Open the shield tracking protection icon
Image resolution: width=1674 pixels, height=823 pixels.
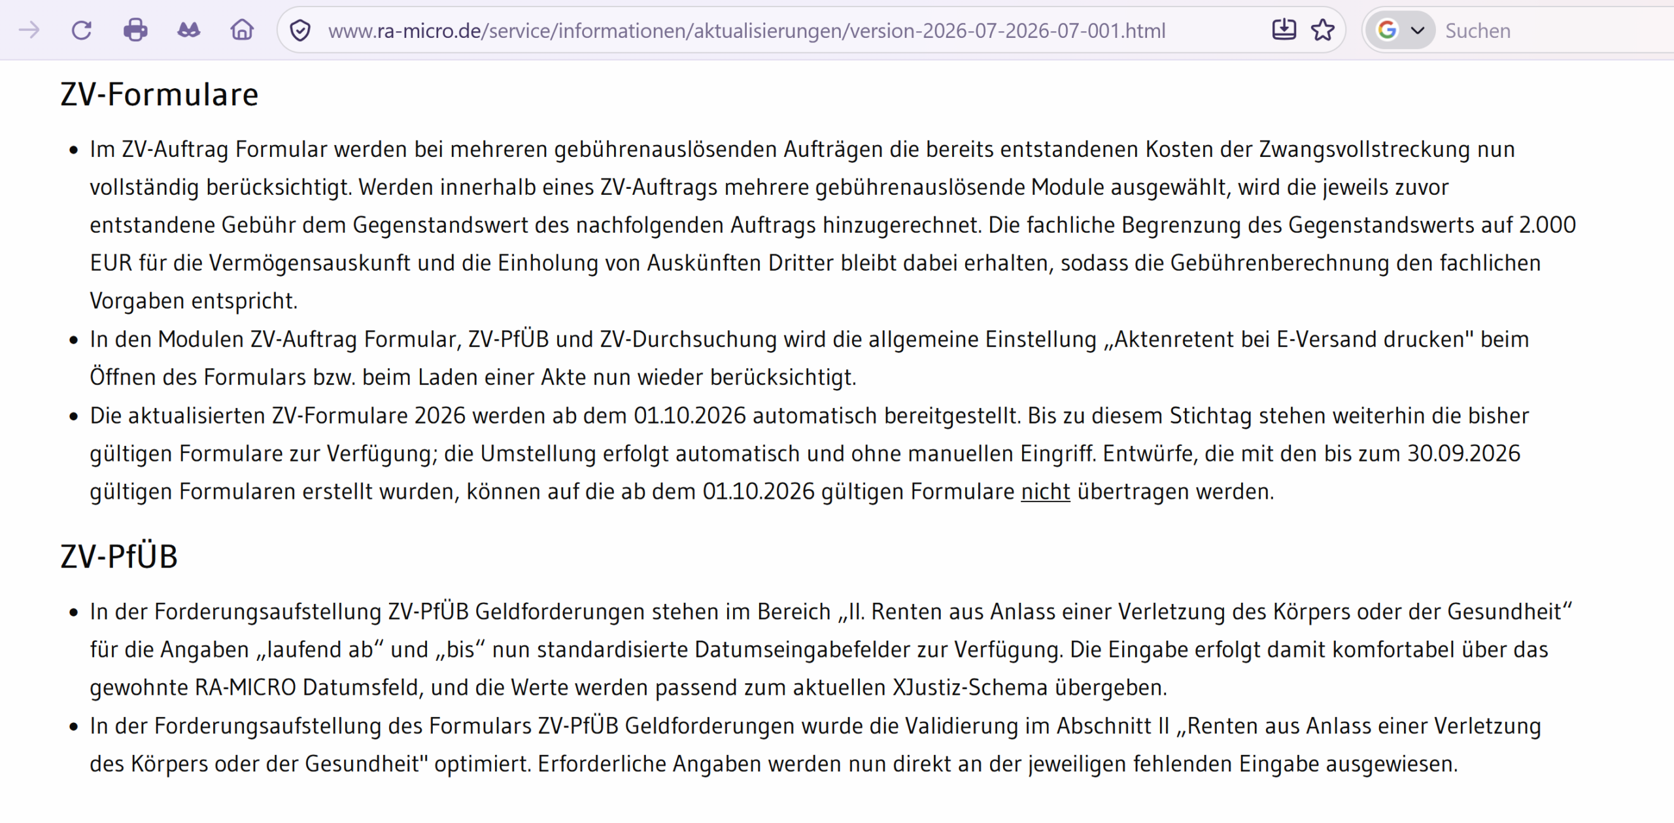click(300, 31)
